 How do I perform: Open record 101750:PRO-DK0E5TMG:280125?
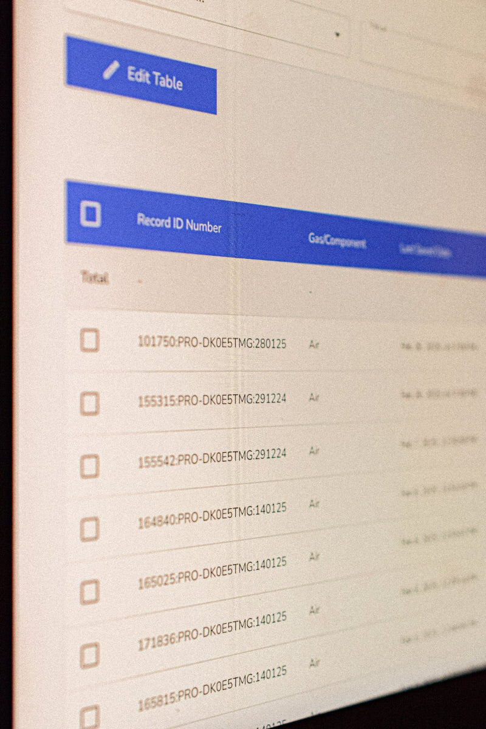[x=211, y=343]
